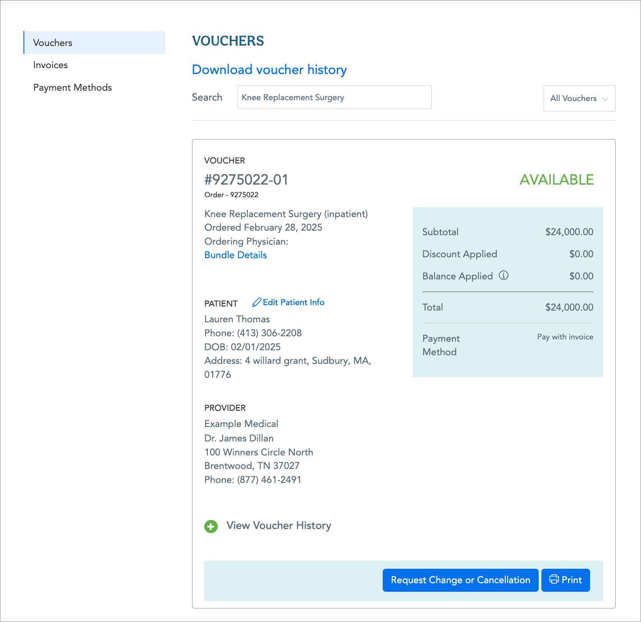Click Order - 9275022 text
Screen dimensions: 641x622
(x=231, y=195)
